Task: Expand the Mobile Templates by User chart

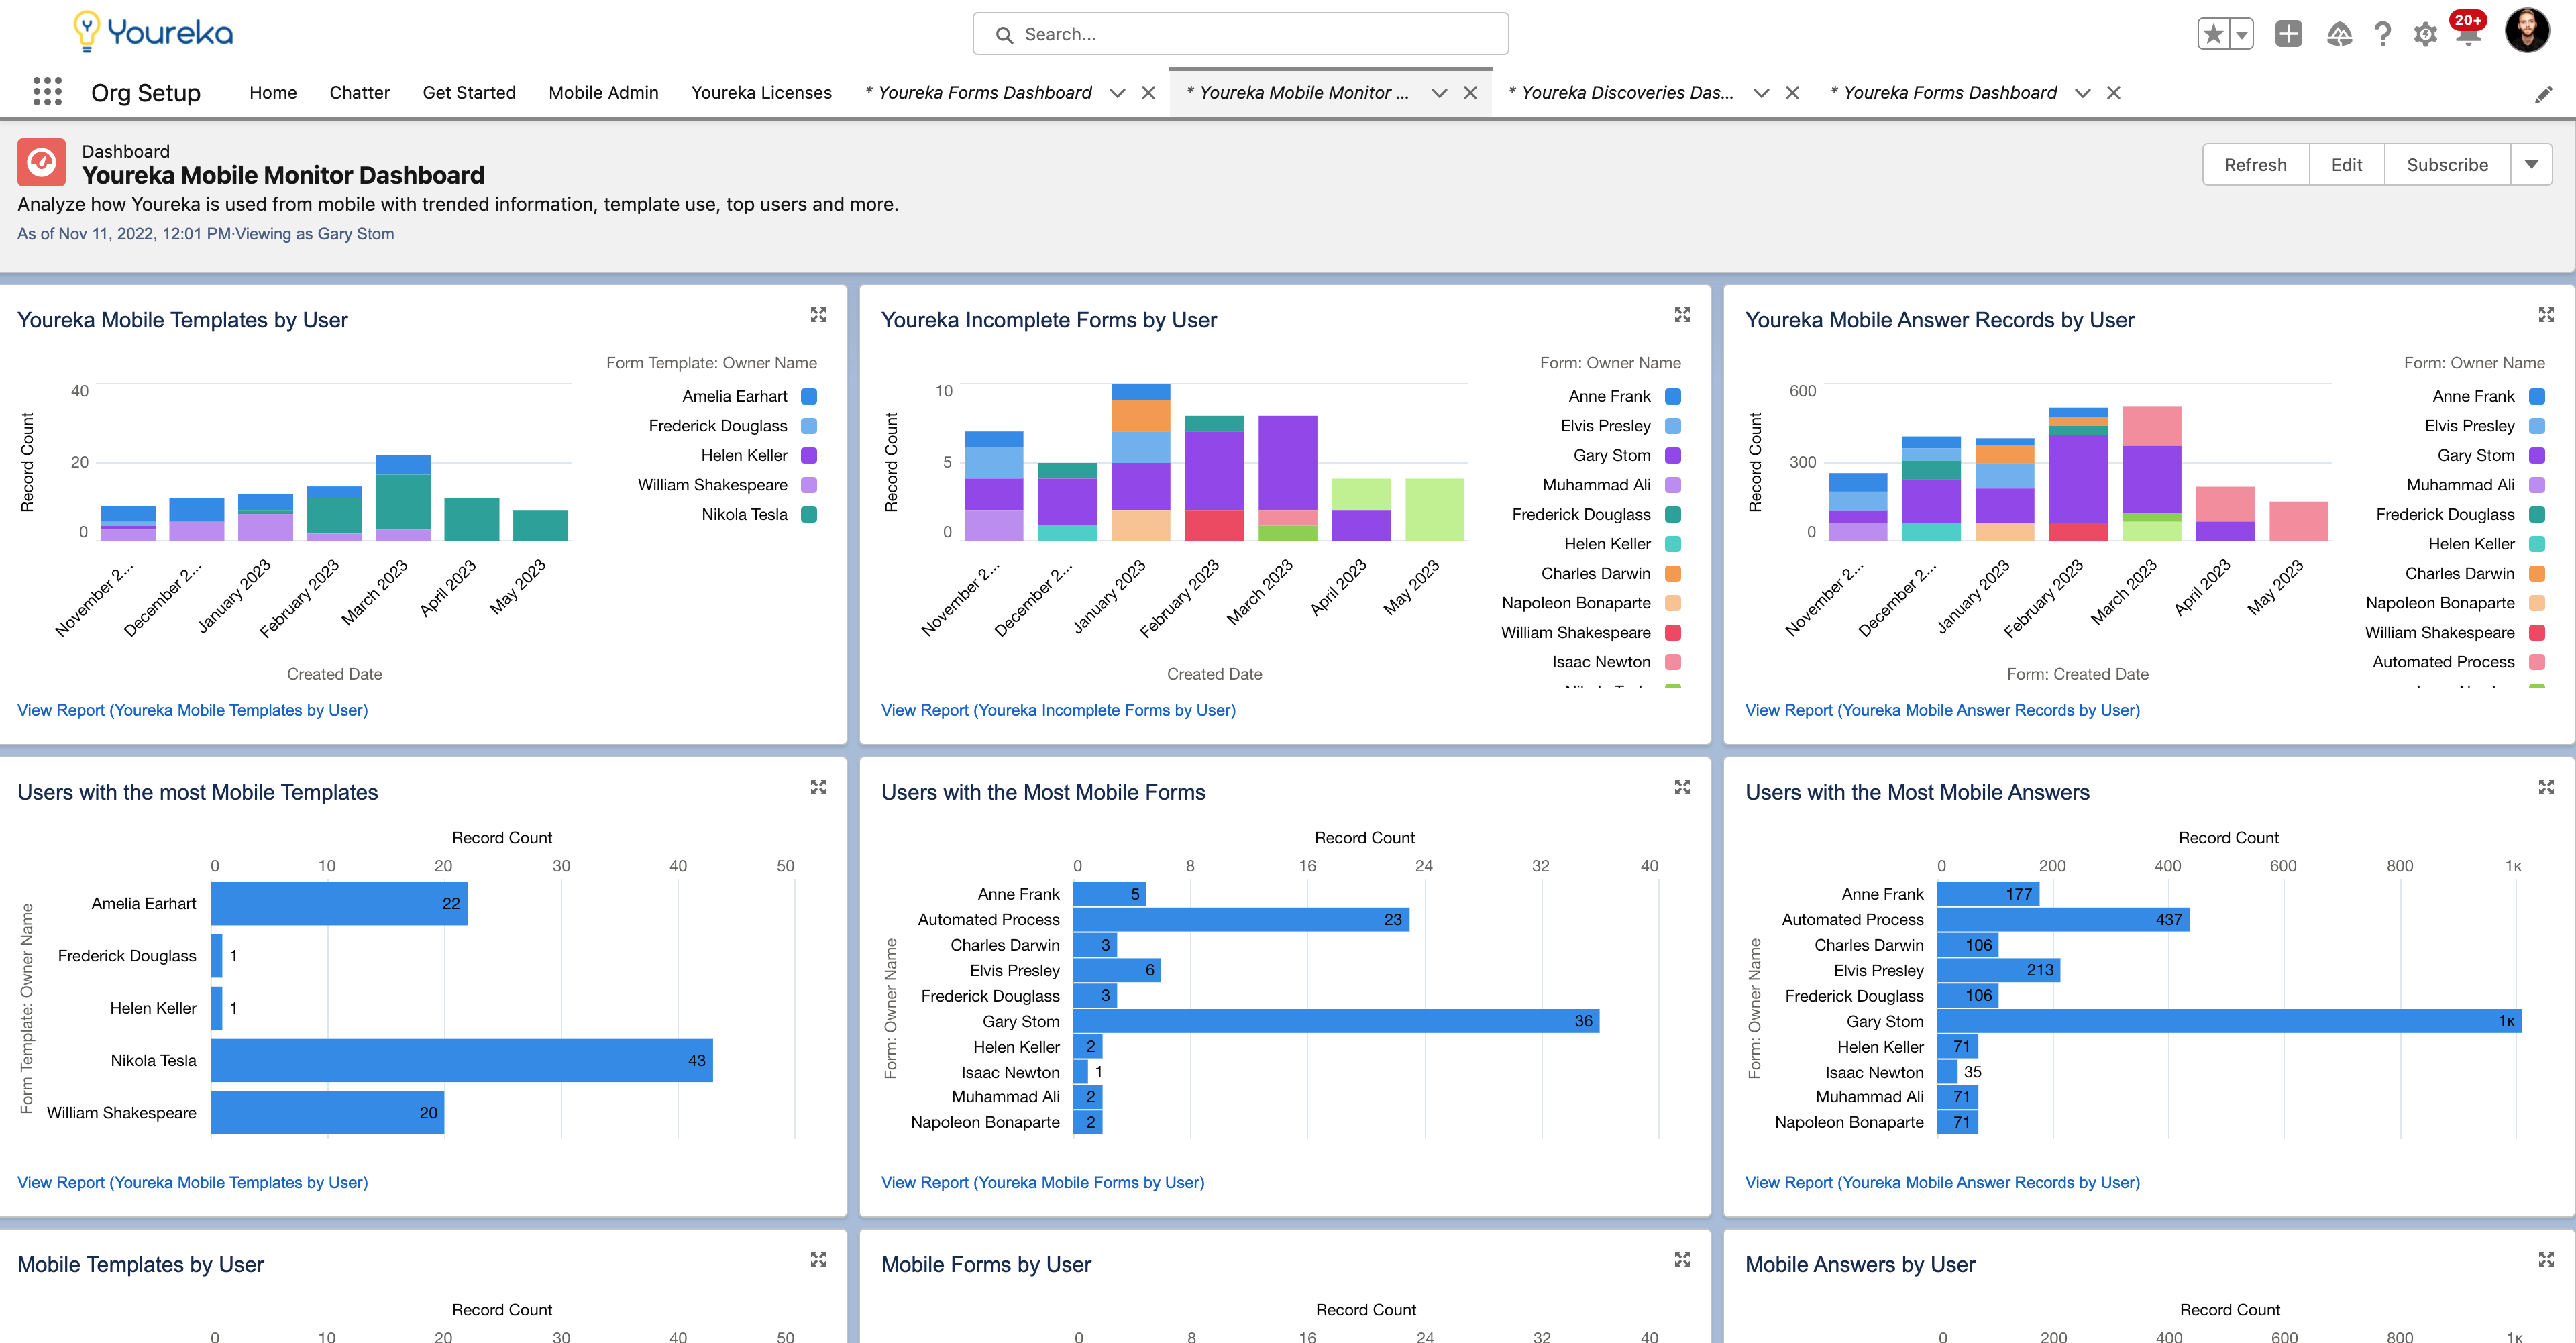Action: (818, 1259)
